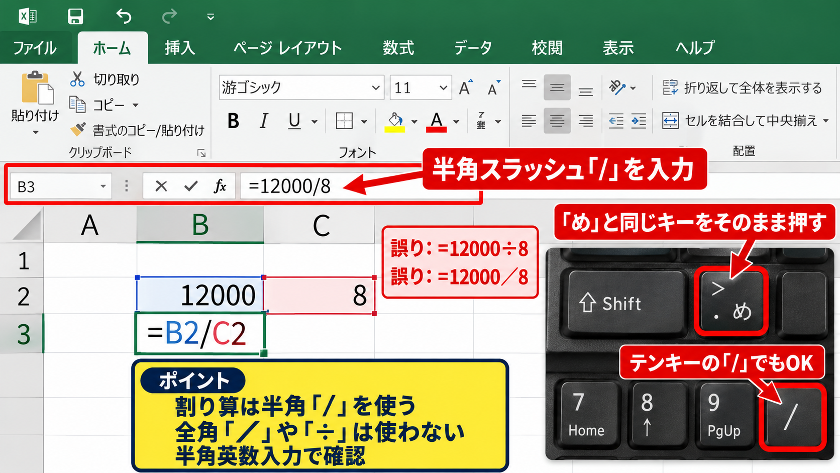The image size is (840, 473).
Task: Apply red font color A
Action: click(437, 121)
